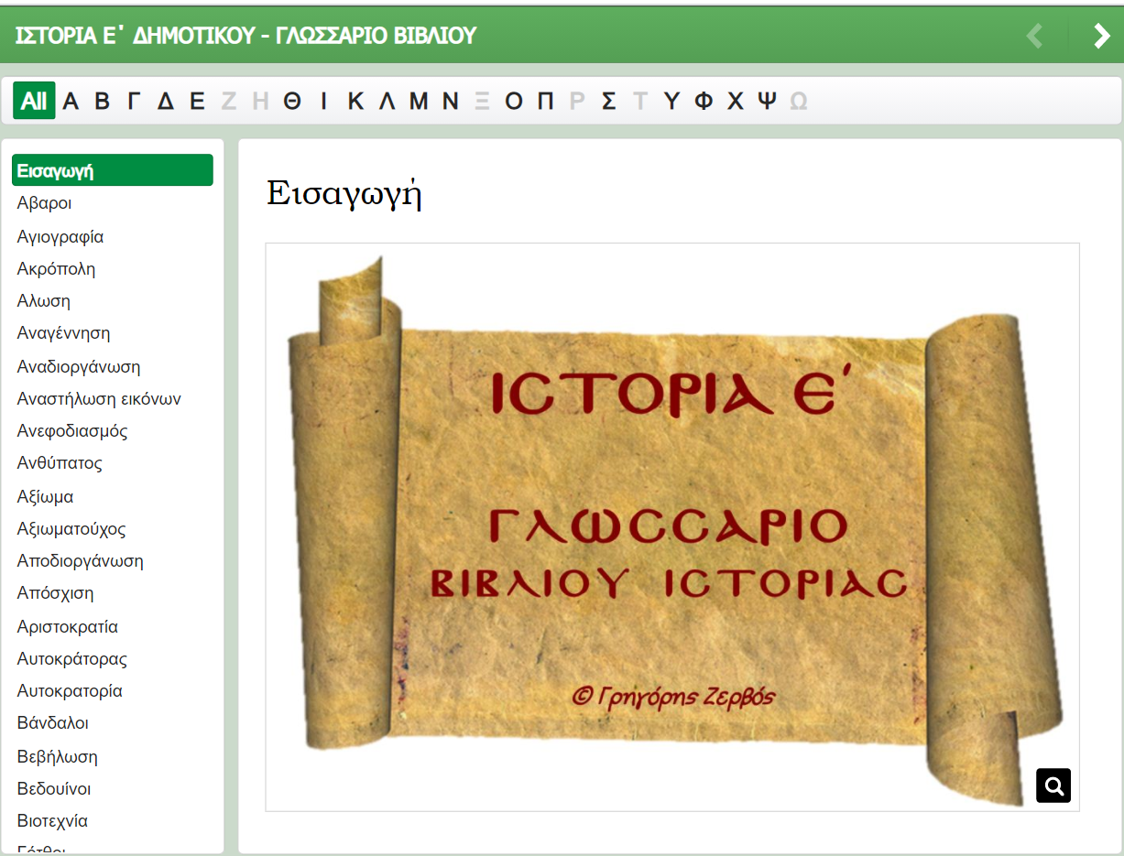Open the Ανθύπατος term
The image size is (1124, 856).
coord(60,463)
